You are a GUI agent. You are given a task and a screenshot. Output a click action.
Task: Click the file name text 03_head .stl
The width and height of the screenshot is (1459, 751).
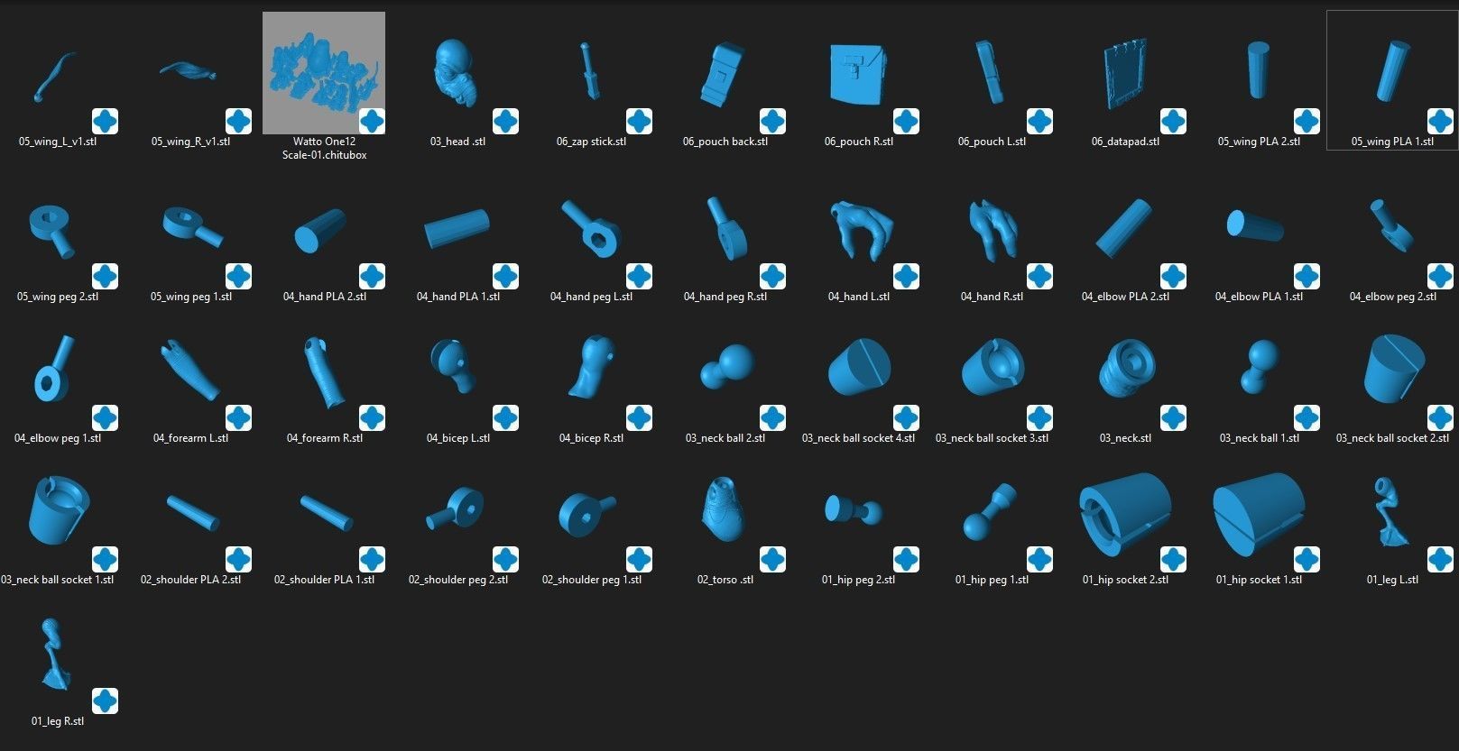[457, 142]
